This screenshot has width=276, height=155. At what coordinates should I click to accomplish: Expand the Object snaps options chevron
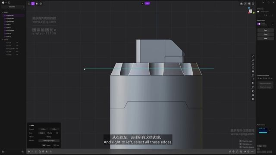click(x=273, y=24)
